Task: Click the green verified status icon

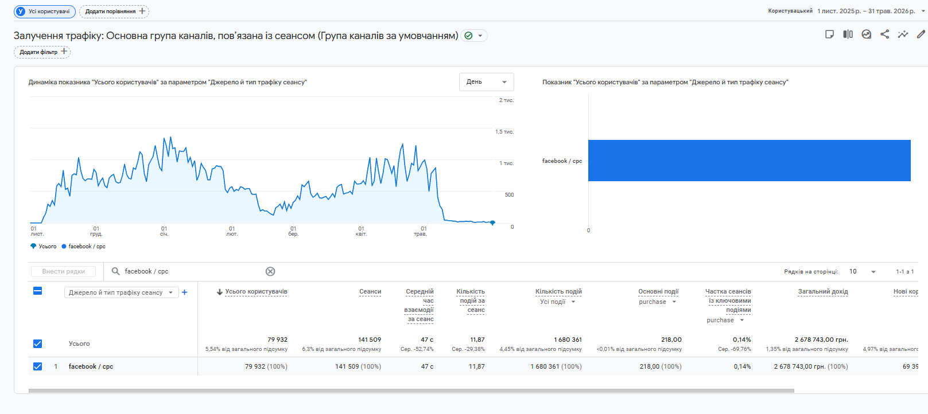Action: (x=468, y=36)
